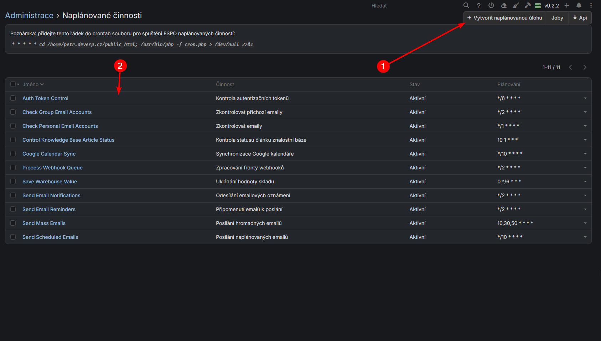Open the three-dot menu in top bar
The height and width of the screenshot is (341, 601).
click(x=591, y=5)
